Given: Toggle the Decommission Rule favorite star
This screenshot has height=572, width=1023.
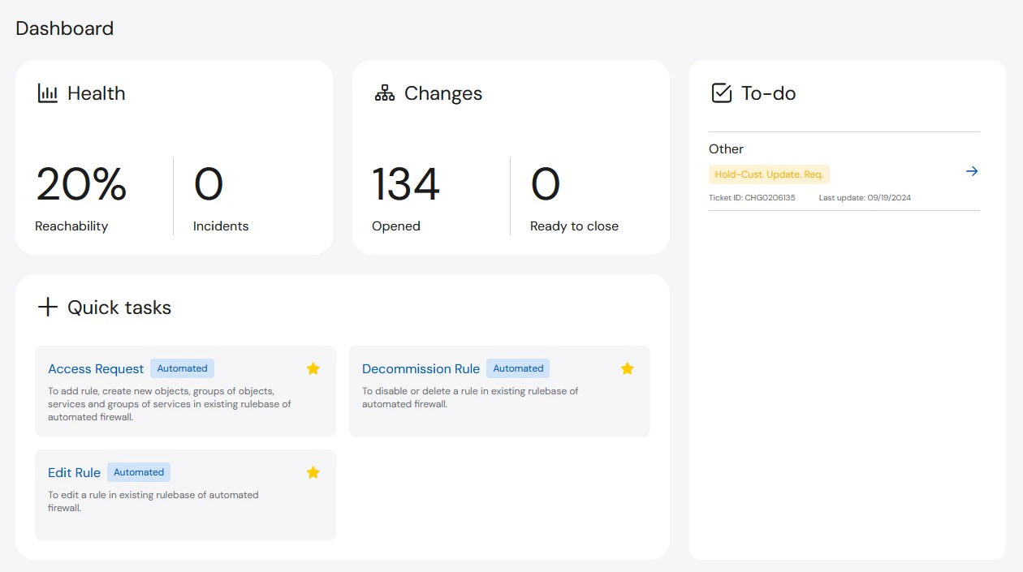Looking at the screenshot, I should tap(627, 369).
